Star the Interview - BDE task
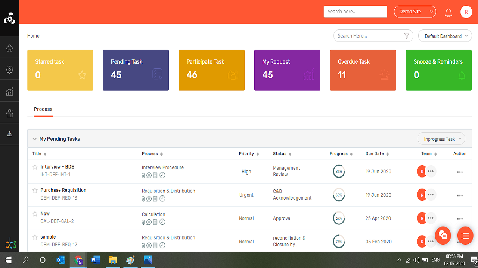The image size is (478, 268). (35, 167)
